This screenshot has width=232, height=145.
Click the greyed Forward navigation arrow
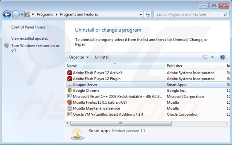pos(16,14)
